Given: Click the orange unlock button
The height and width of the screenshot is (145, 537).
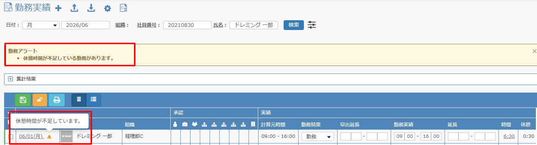Looking at the screenshot, I should pyautogui.click(x=40, y=100).
